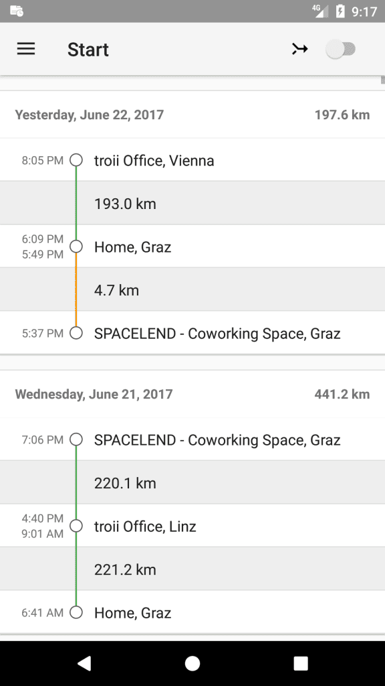Tap the merge trips arrow icon
385x686 pixels.
(300, 48)
